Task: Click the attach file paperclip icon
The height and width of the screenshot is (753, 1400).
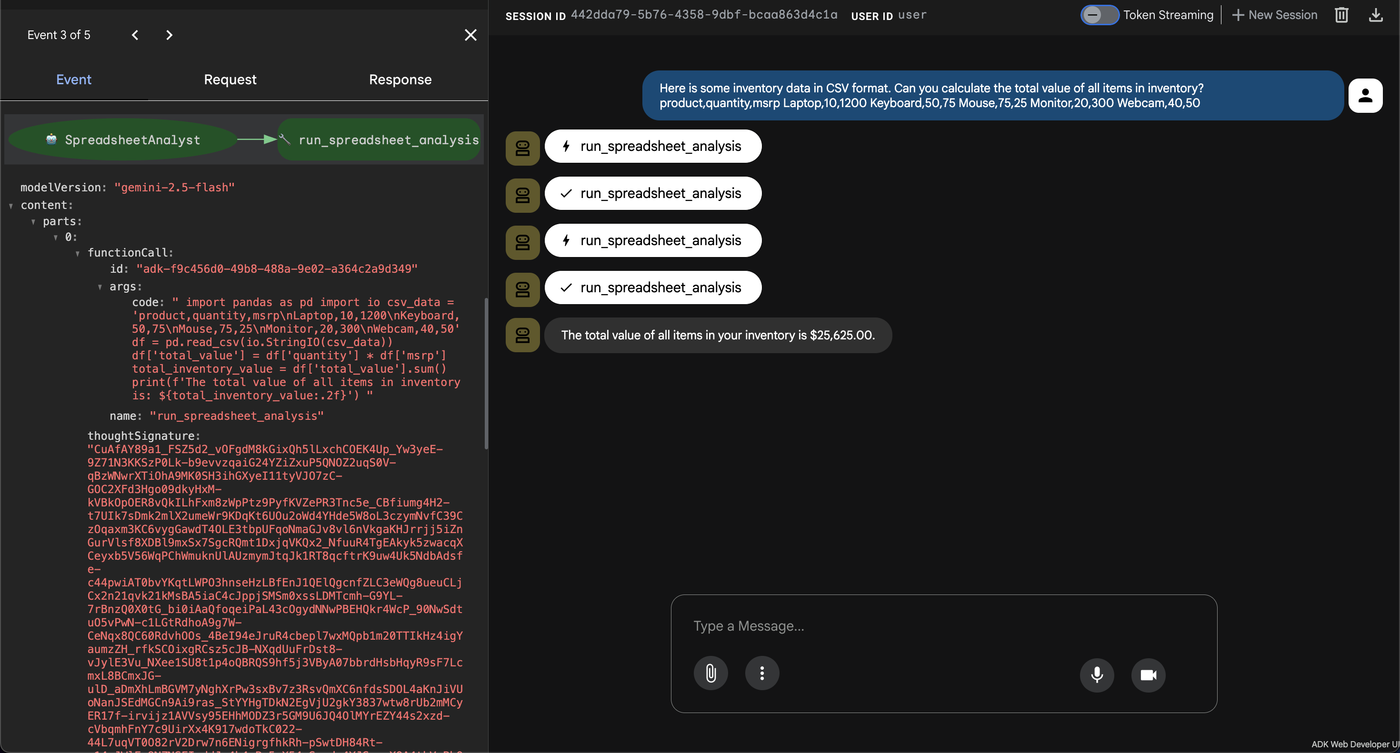Action: (x=710, y=674)
